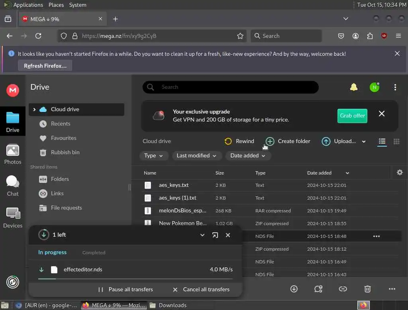Click the get link icon in bottom toolbar
Image resolution: width=408 pixels, height=310 pixels.
343,289
